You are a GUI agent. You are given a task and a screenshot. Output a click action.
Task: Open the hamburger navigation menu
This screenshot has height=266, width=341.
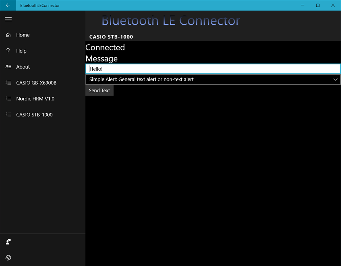(8, 19)
